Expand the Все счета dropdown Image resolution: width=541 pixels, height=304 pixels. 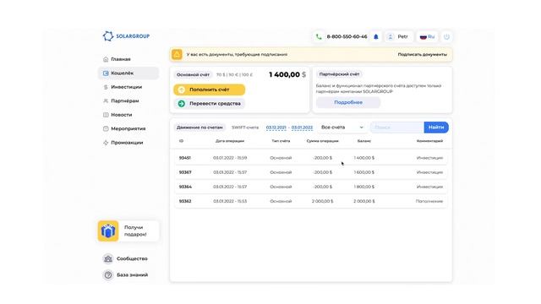pos(342,128)
